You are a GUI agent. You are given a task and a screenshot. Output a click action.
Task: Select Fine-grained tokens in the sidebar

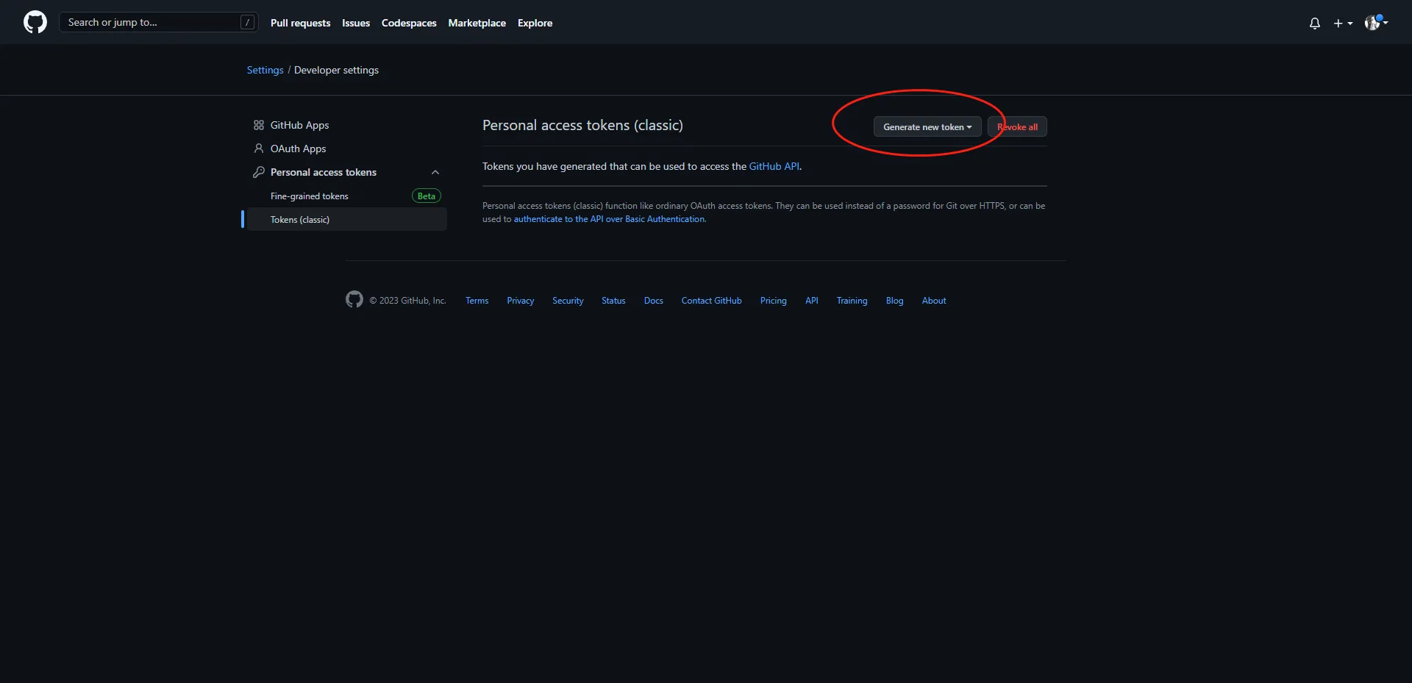[x=310, y=196]
